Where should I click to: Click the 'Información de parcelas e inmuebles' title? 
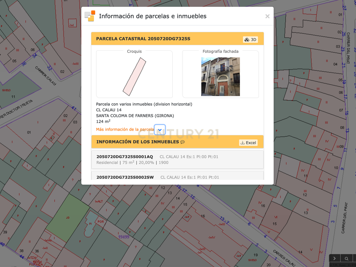tap(153, 16)
